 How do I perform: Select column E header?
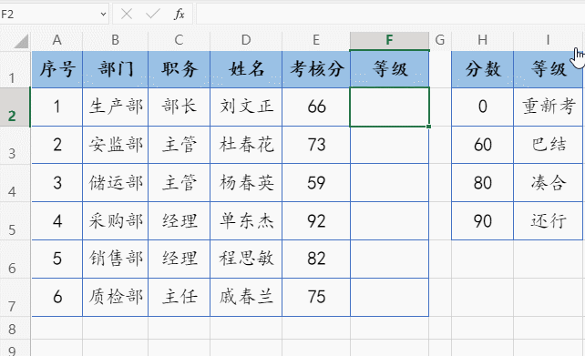[x=316, y=40]
